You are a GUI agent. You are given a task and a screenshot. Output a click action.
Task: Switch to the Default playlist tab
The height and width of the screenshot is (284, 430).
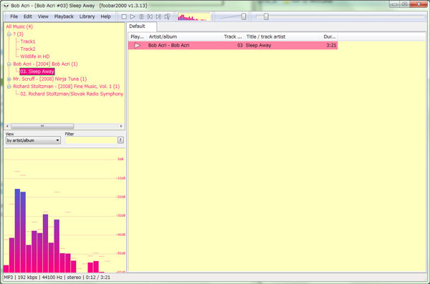(x=141, y=26)
